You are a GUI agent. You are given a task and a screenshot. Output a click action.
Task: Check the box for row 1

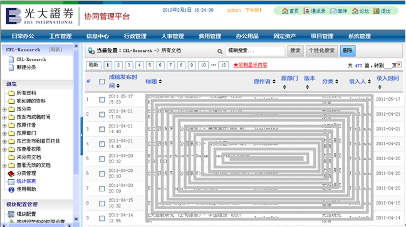pos(101,99)
